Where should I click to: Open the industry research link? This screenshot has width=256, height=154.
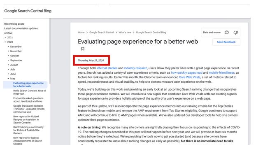point(135,68)
